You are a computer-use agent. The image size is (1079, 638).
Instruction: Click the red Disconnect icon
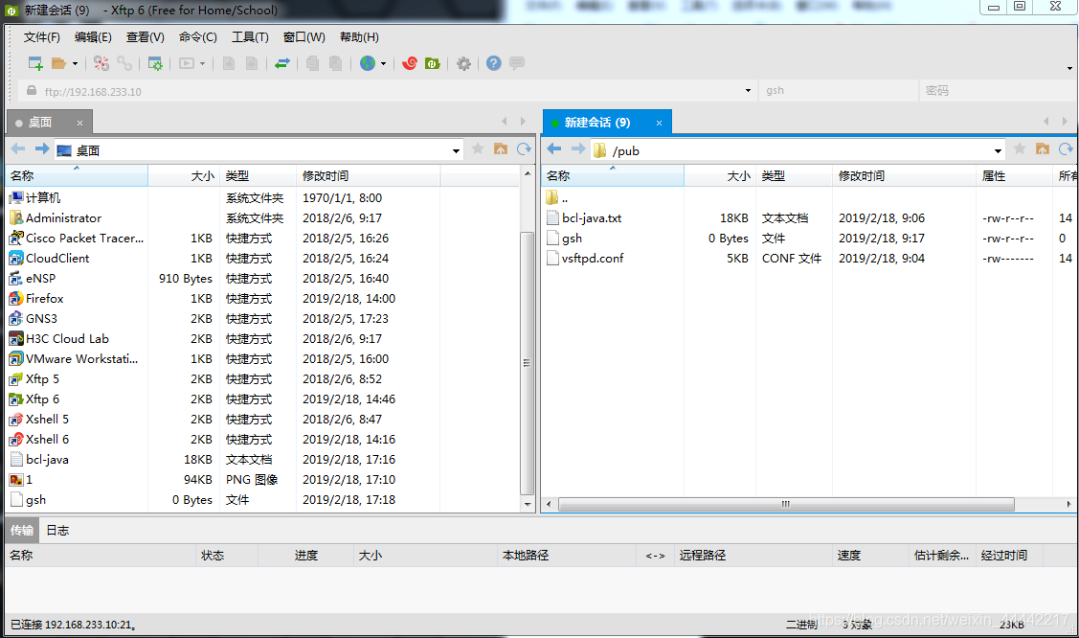(x=101, y=63)
